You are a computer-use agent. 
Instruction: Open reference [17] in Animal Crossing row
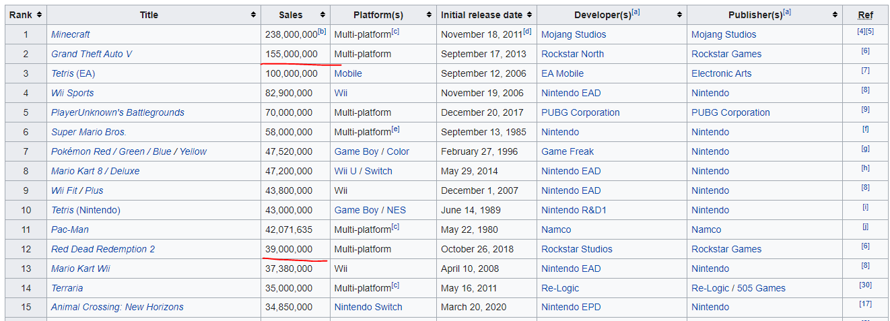tap(865, 304)
